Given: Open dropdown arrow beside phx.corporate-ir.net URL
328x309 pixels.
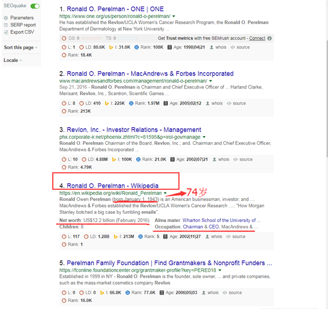Looking at the screenshot, I should pyautogui.click(x=204, y=137).
